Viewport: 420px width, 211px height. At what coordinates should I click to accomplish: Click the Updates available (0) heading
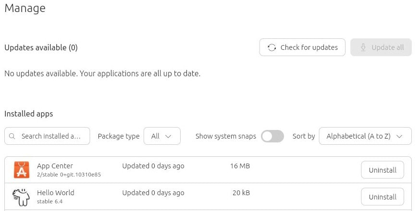[x=41, y=47]
